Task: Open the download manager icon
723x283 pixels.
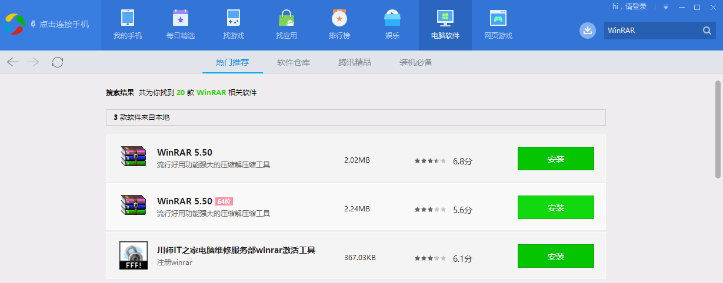Action: (588, 31)
